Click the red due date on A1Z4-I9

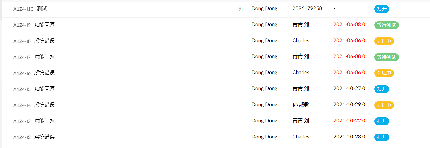(x=351, y=25)
